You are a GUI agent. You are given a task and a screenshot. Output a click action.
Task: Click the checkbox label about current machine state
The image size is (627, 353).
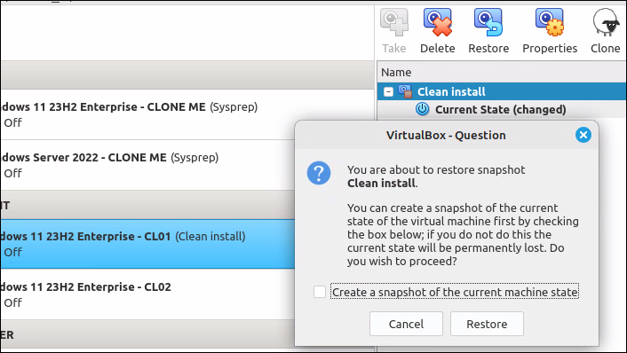[x=455, y=292]
